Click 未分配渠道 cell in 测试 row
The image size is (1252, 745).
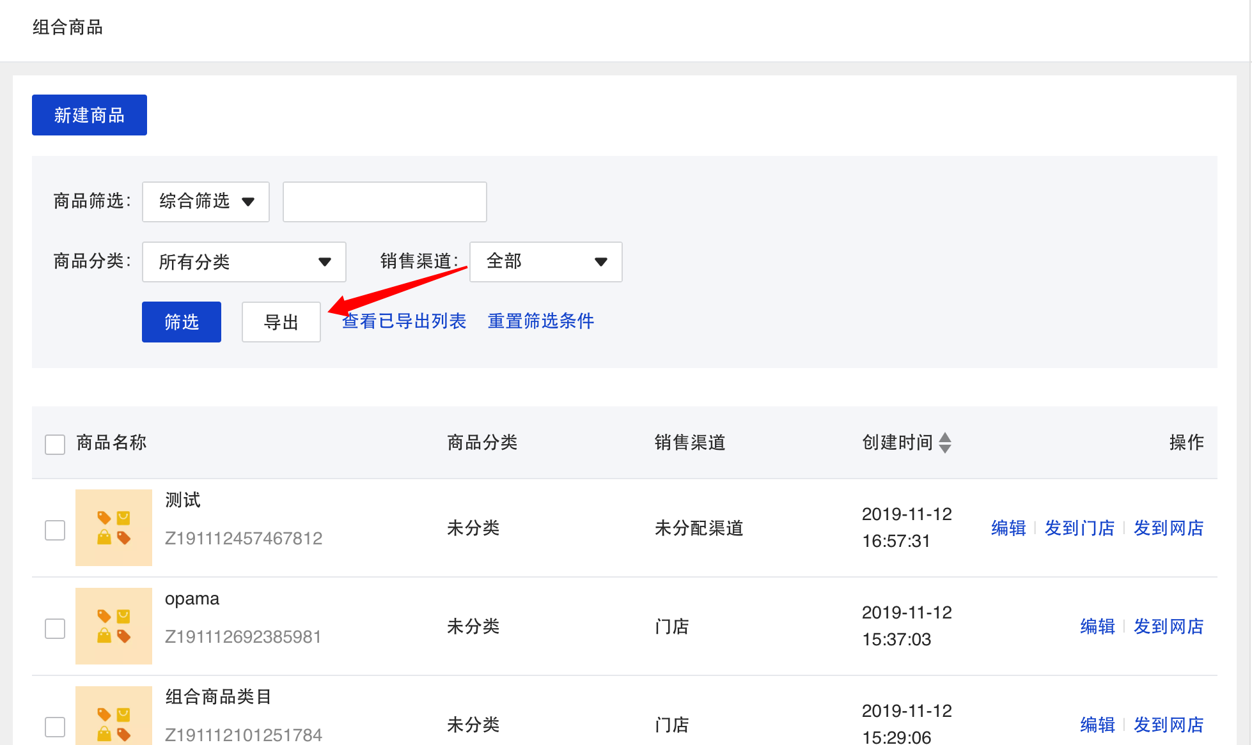pyautogui.click(x=699, y=528)
